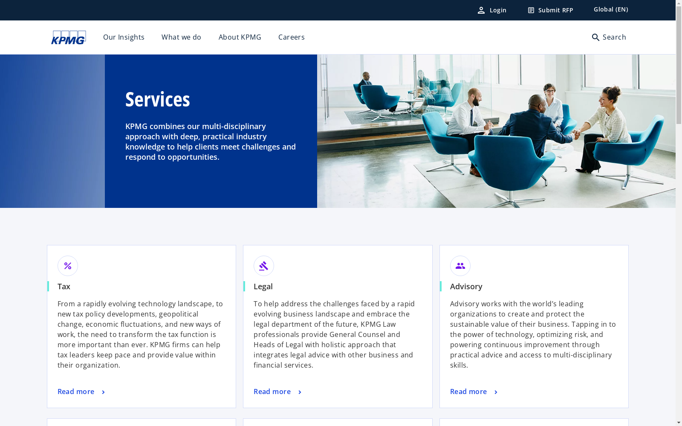Screen dimensions: 682x426
Task: Click the Submit RFP link
Action: (550, 10)
